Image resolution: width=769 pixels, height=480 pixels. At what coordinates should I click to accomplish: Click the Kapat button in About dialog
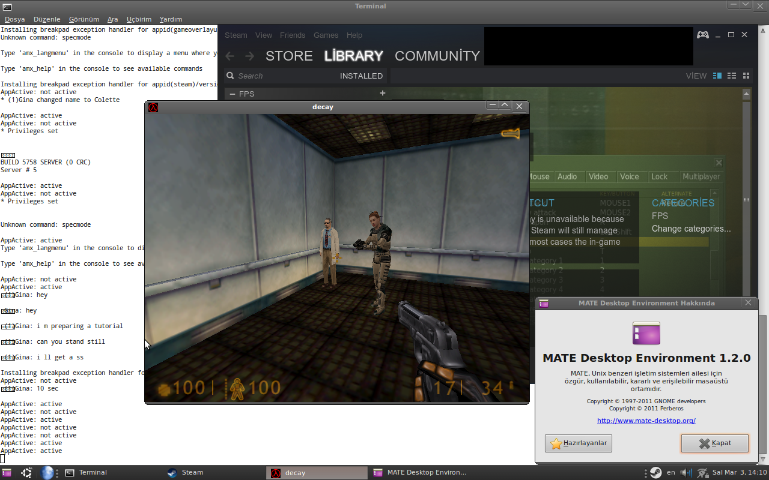pos(715,443)
